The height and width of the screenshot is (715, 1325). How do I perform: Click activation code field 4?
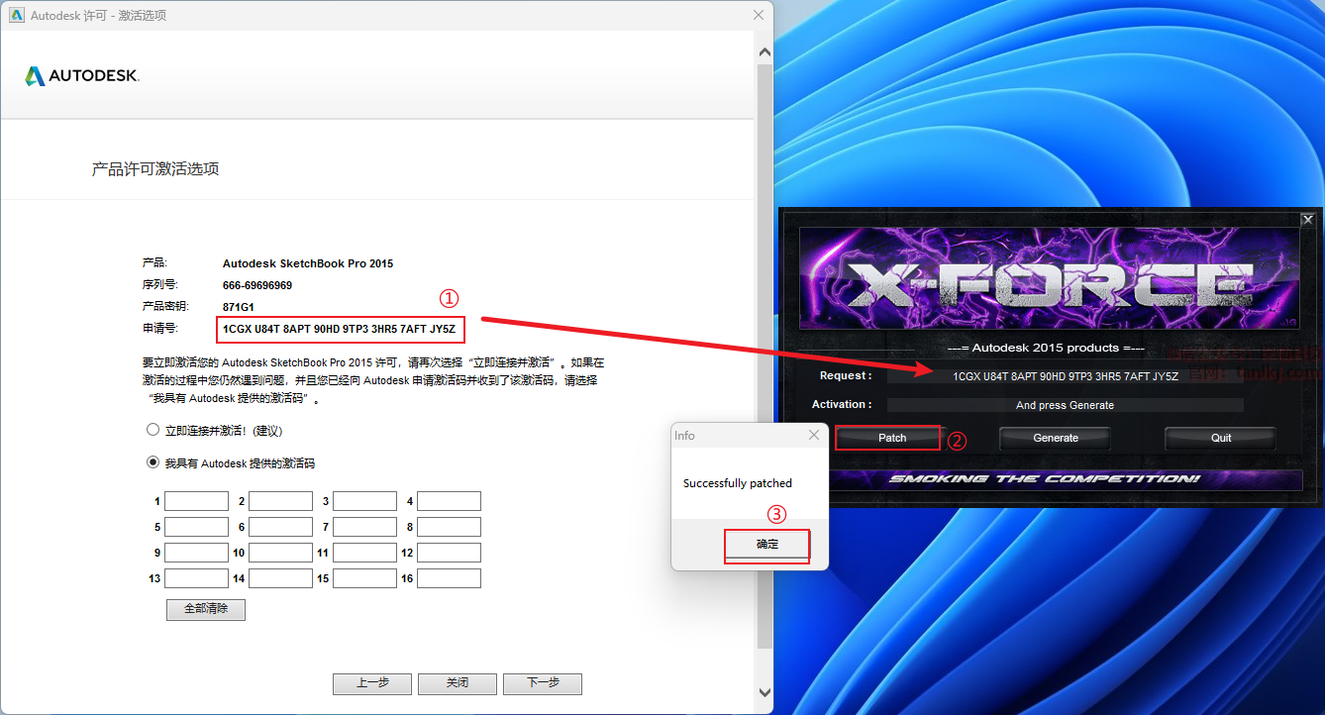[x=449, y=501]
